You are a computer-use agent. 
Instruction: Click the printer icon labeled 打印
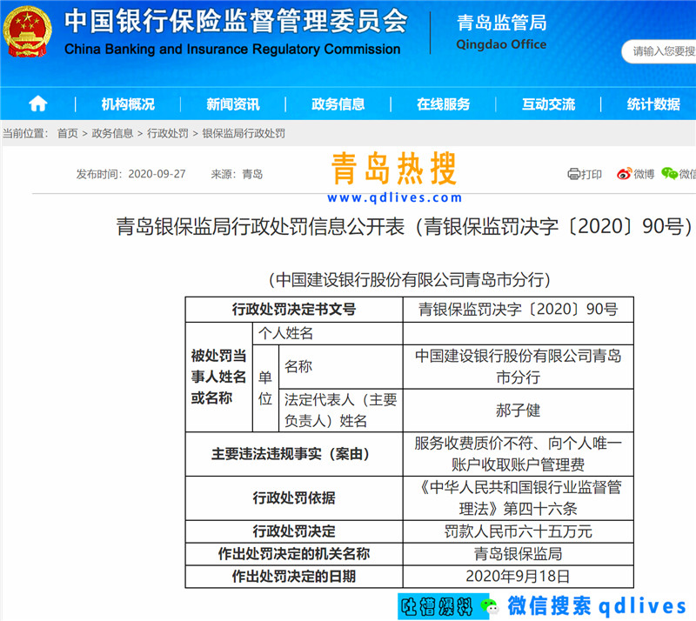[x=573, y=174]
